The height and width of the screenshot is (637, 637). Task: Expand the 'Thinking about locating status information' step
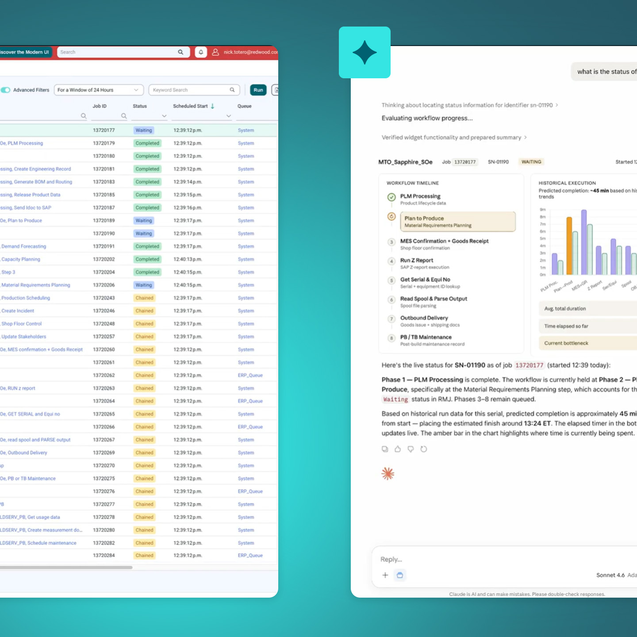(470, 105)
